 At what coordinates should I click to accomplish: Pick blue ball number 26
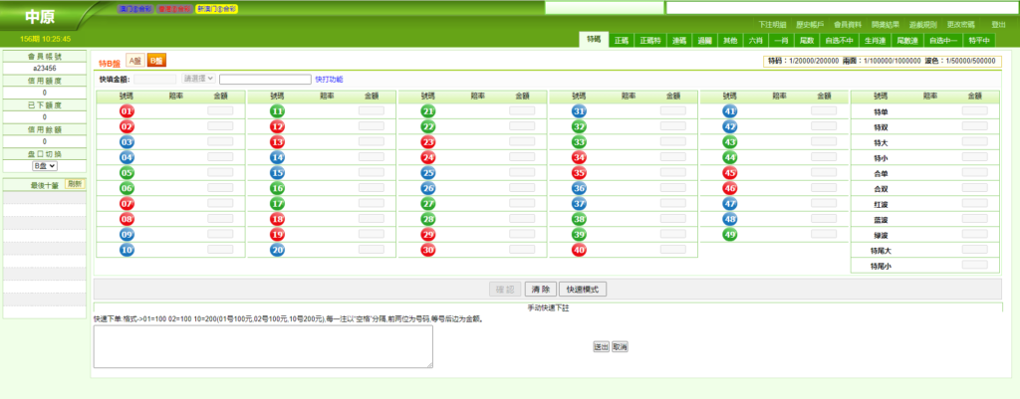428,188
